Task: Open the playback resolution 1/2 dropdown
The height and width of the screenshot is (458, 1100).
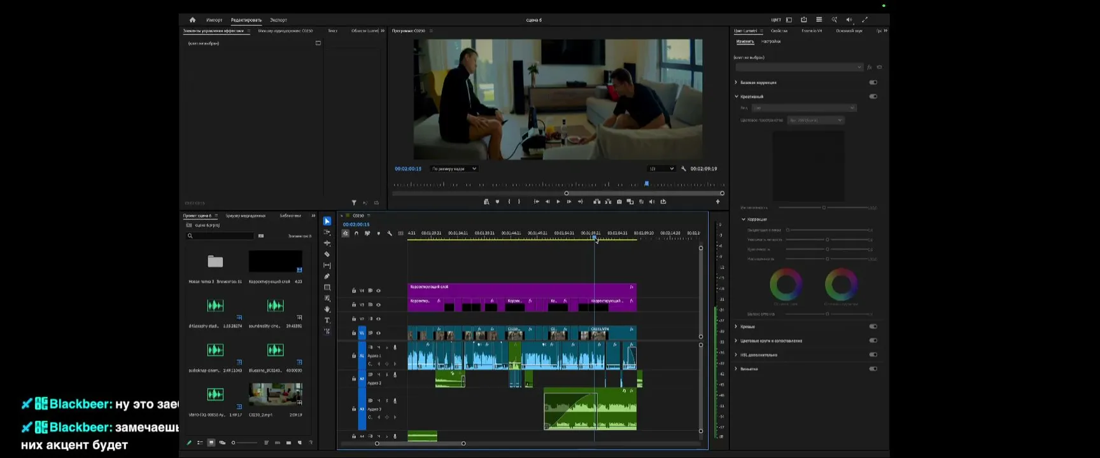Action: coord(661,169)
